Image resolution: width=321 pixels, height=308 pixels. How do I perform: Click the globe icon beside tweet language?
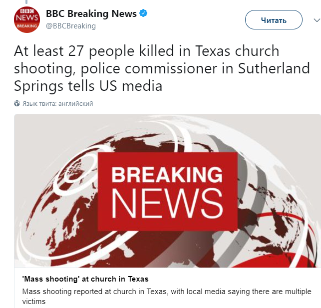(17, 104)
